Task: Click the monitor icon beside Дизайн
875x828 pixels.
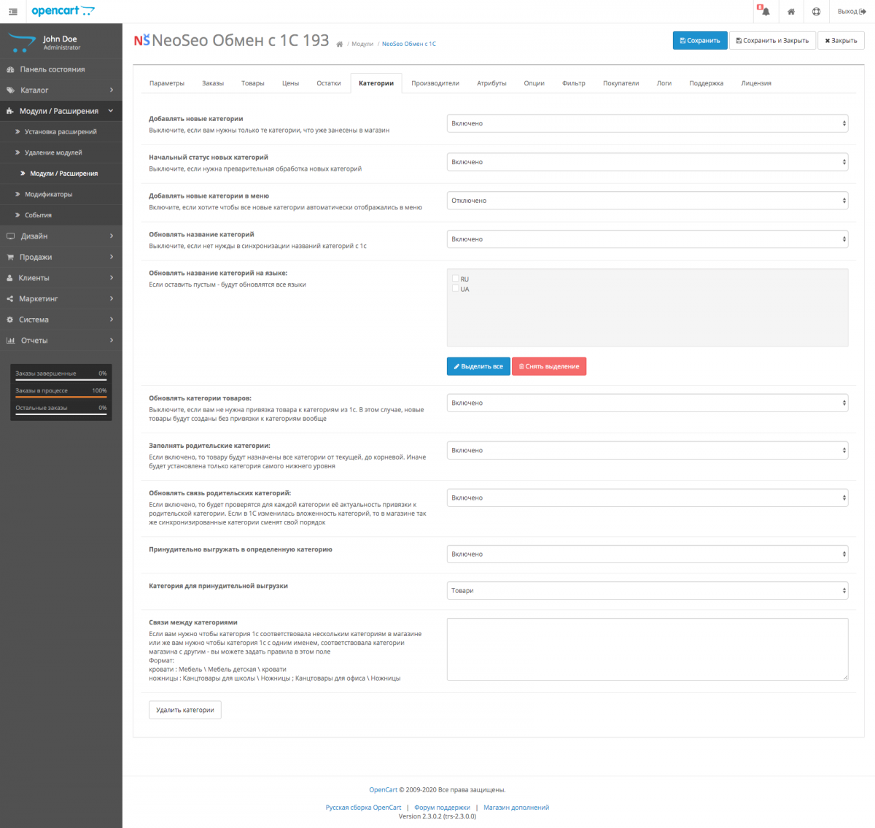Action: point(10,236)
